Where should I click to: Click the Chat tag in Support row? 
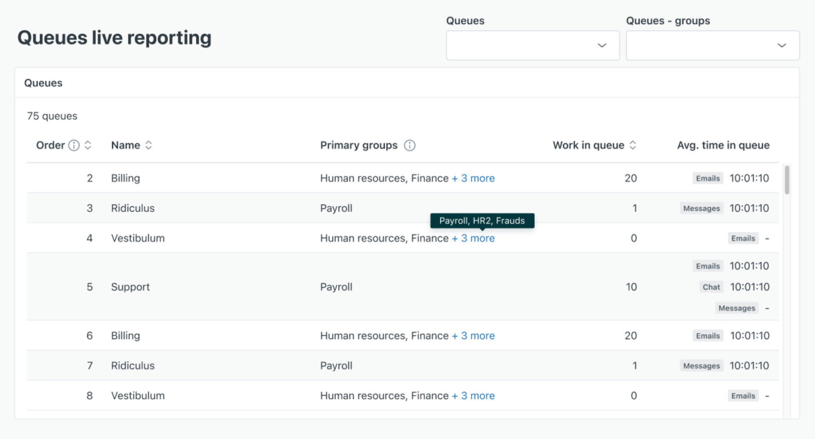point(711,287)
